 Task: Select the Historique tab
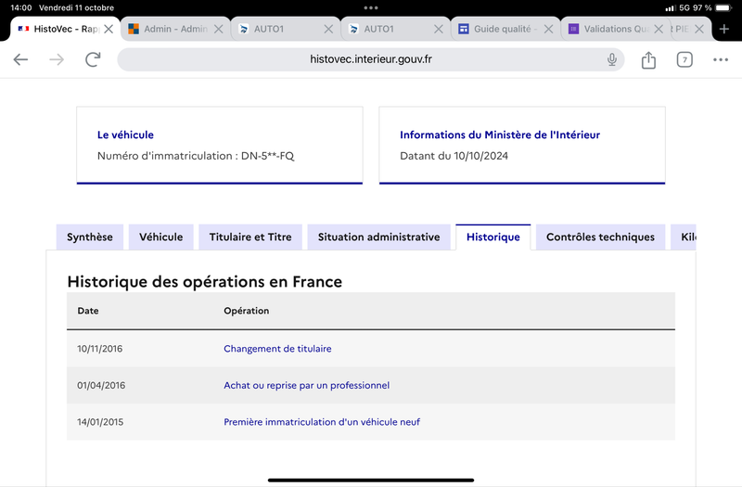[493, 237]
